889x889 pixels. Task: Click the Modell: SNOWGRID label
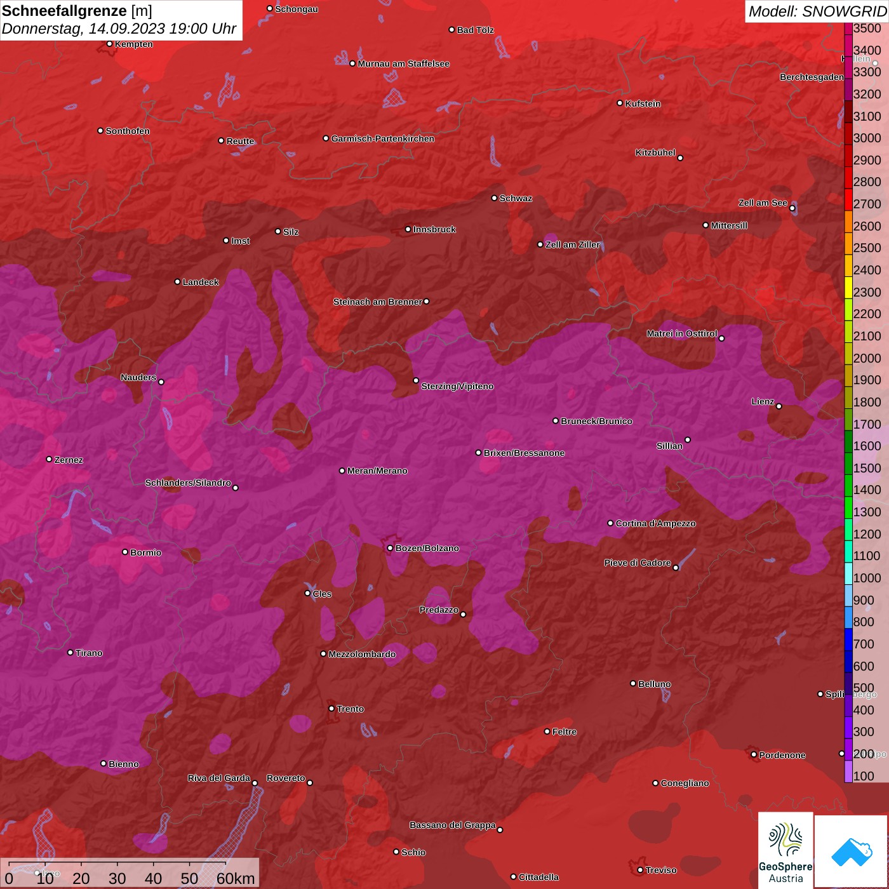pos(817,11)
